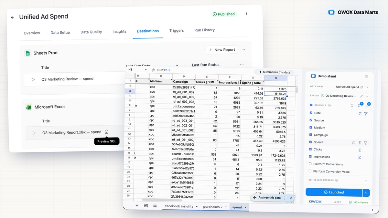Collapse the Sheets Prod section chevron
Screen dimensions: 388x218
click(x=244, y=50)
